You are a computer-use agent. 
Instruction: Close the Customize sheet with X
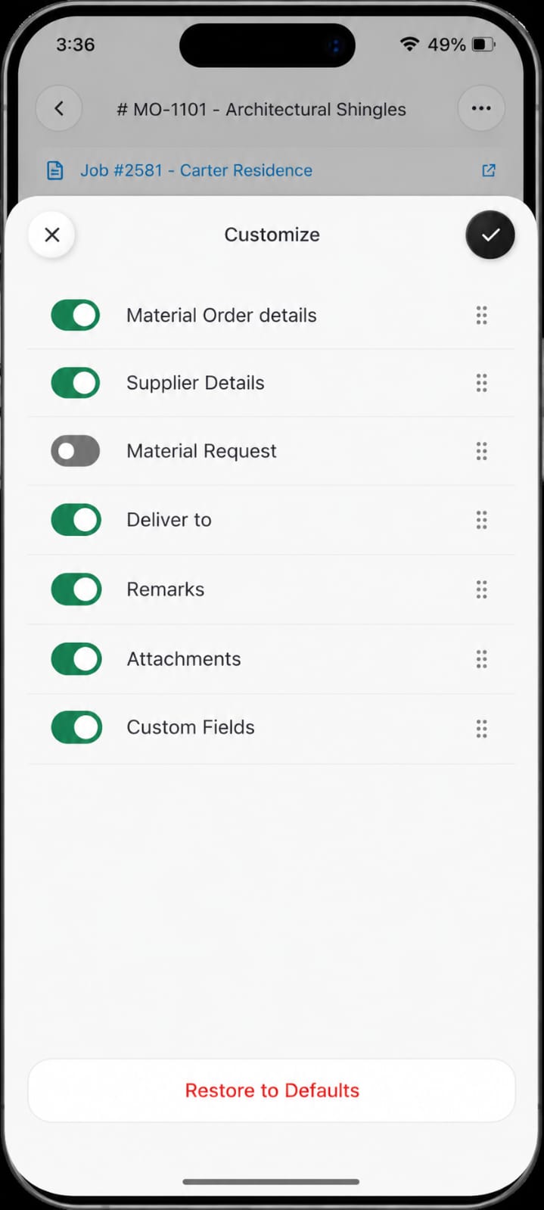coord(51,235)
